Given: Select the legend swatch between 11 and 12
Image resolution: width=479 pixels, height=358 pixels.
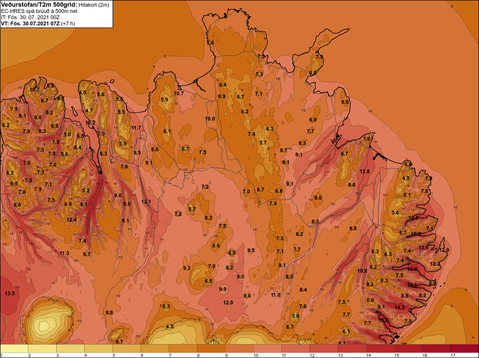Looking at the screenshot, I should [x=296, y=348].
